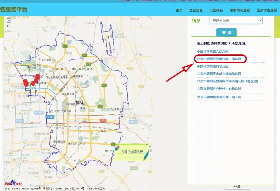Click the pencil icon on message board note

point(145,156)
